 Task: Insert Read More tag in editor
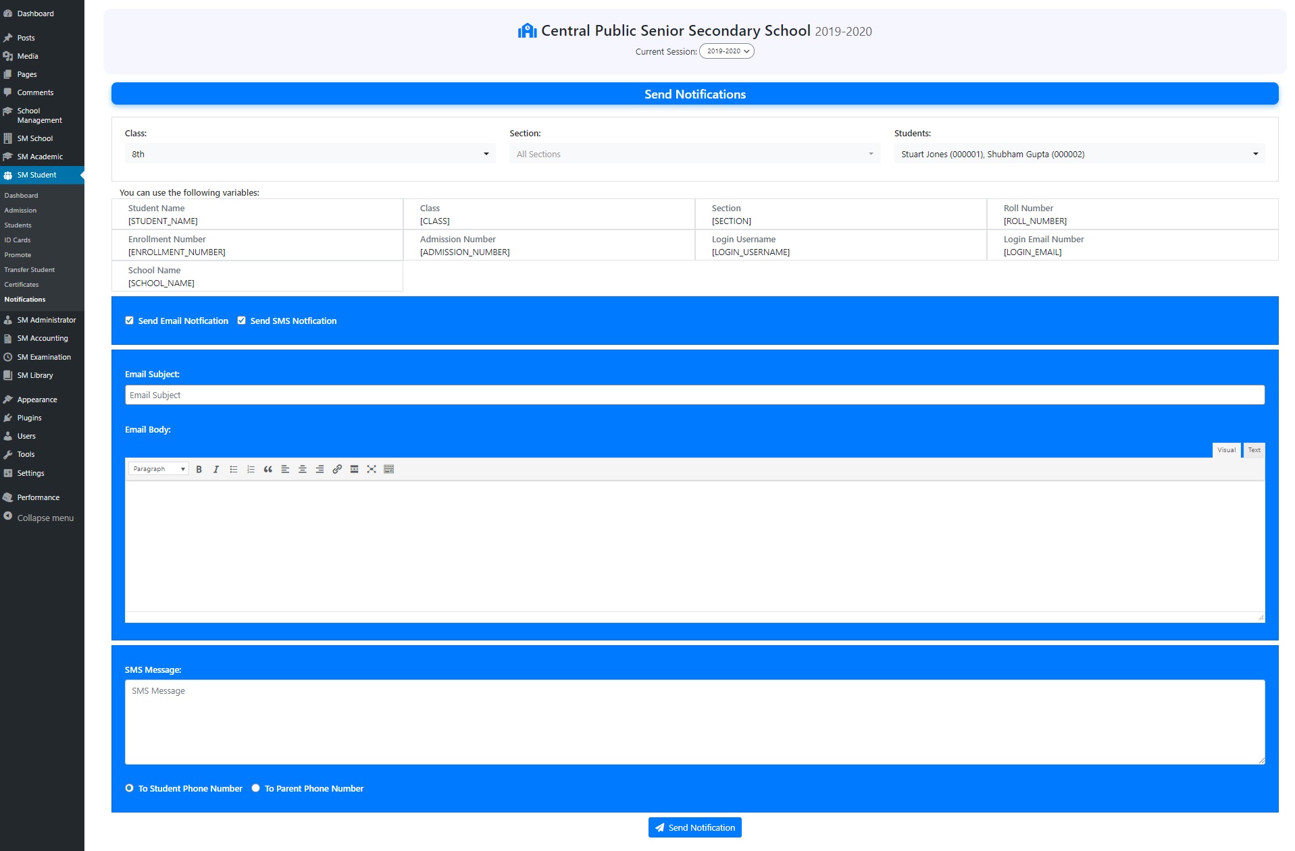[354, 469]
